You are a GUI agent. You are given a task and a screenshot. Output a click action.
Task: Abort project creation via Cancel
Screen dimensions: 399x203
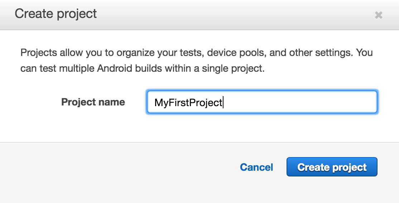[x=256, y=167]
